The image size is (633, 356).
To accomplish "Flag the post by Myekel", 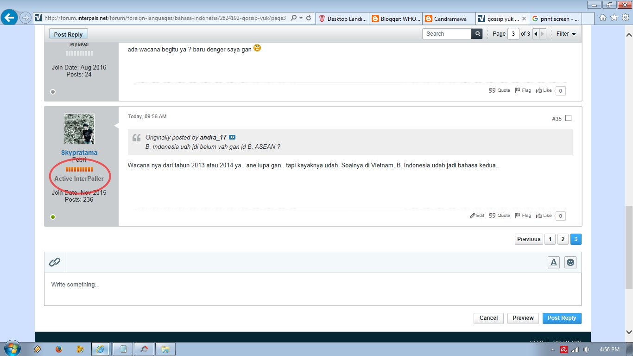I will pyautogui.click(x=523, y=90).
